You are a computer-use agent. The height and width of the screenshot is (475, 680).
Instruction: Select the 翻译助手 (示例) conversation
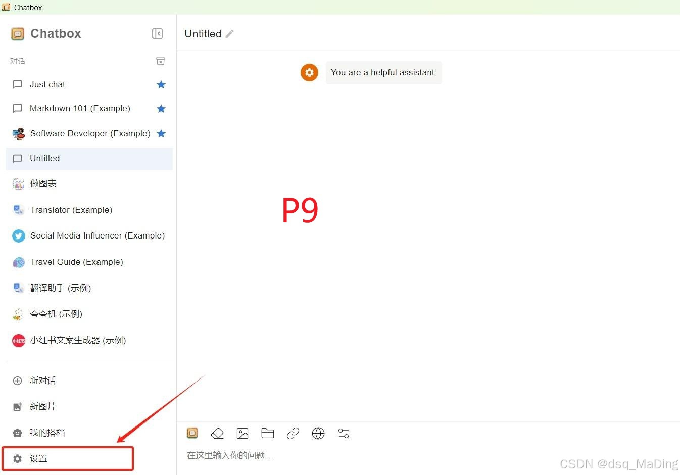89,288
